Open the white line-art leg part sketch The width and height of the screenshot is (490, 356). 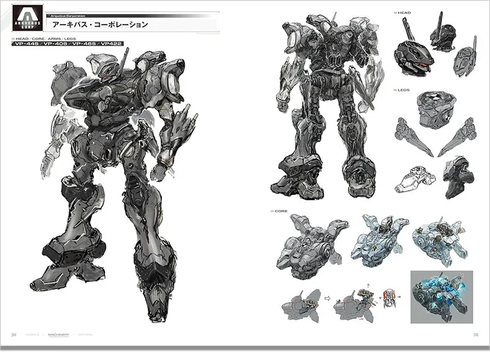pyautogui.click(x=415, y=179)
